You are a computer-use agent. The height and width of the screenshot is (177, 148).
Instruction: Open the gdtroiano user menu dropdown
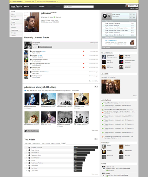click(137, 6)
